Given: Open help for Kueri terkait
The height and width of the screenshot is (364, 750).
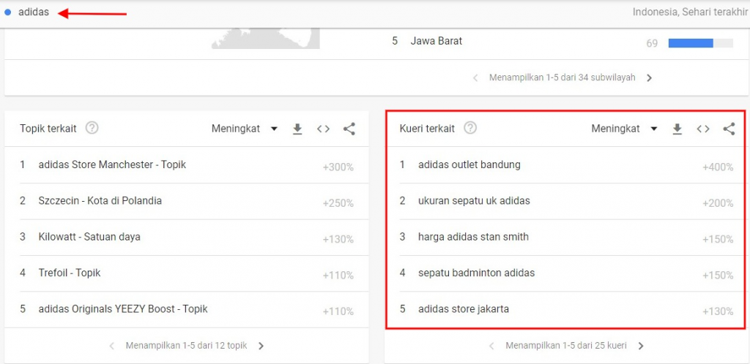Looking at the screenshot, I should (x=471, y=129).
